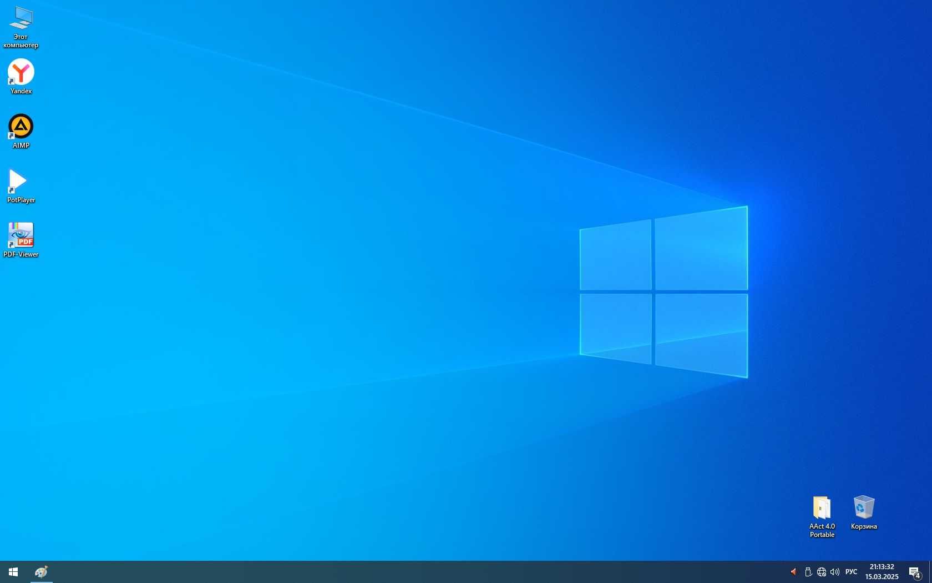The height and width of the screenshot is (583, 932).
Task: Select the Корзина recycle bin icon
Action: pyautogui.click(x=864, y=512)
